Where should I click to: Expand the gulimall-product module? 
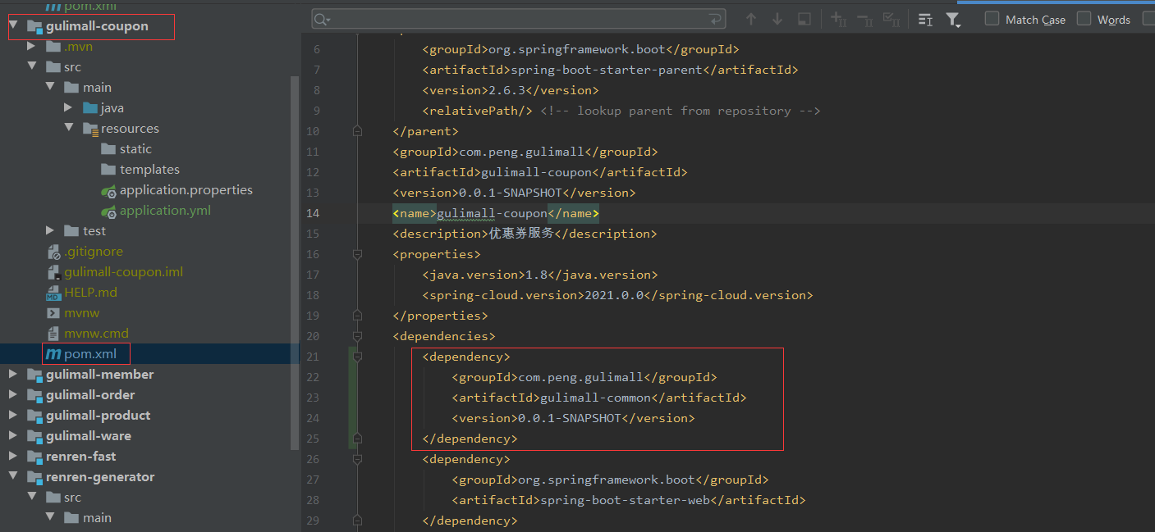click(13, 416)
